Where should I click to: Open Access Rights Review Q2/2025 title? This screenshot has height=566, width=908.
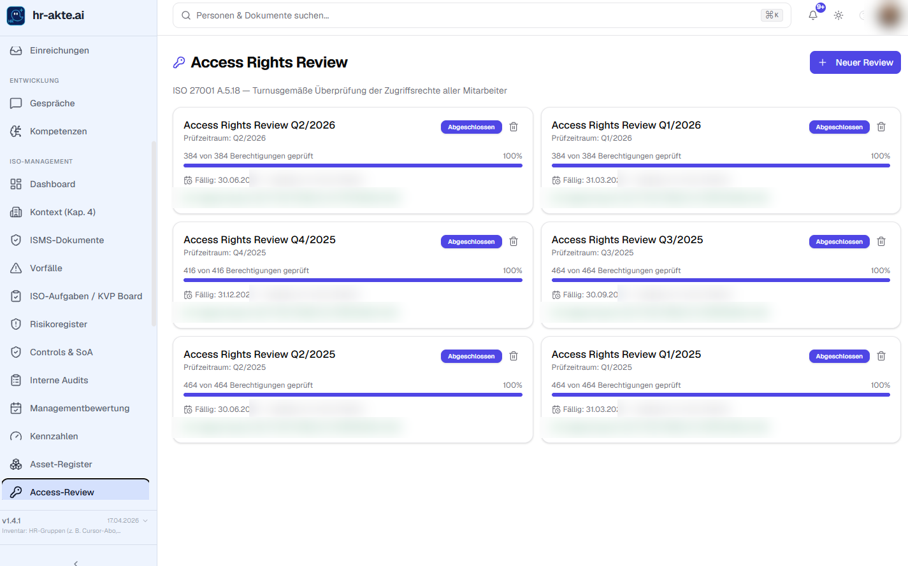[259, 355]
